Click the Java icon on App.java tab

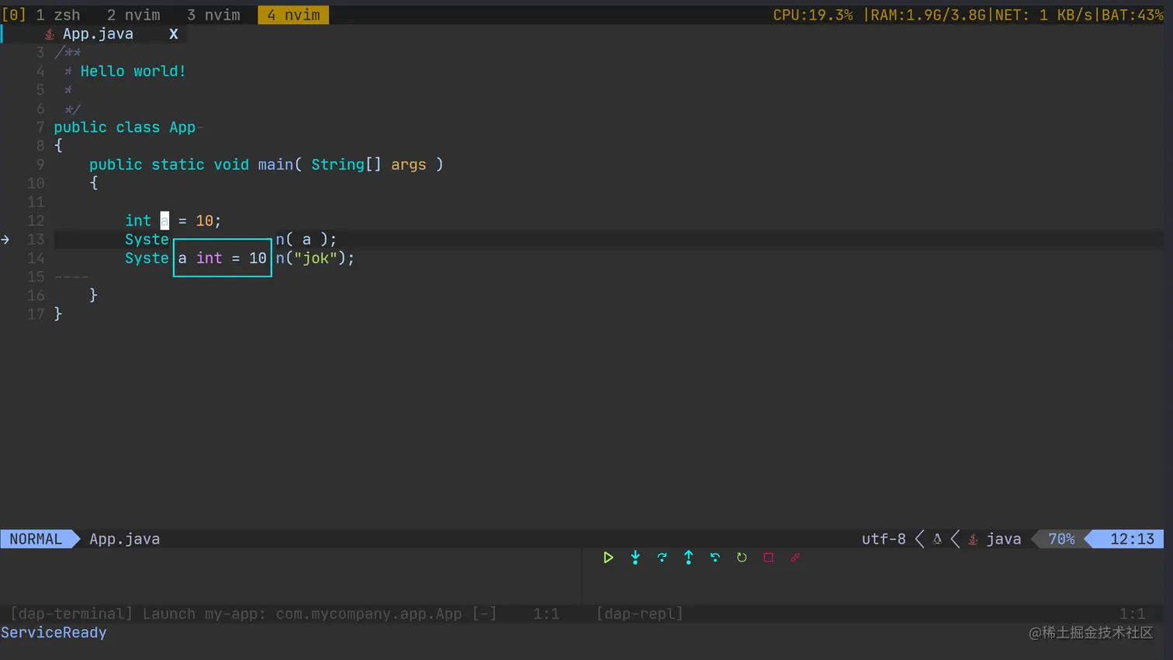coord(50,34)
